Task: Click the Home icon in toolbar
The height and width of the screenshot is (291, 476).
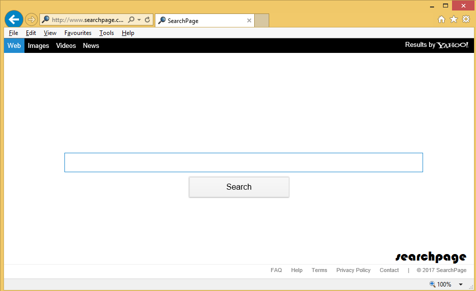Action: tap(441, 19)
